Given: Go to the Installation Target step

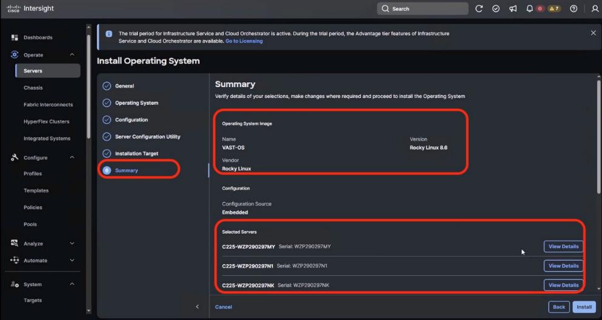Looking at the screenshot, I should (136, 153).
